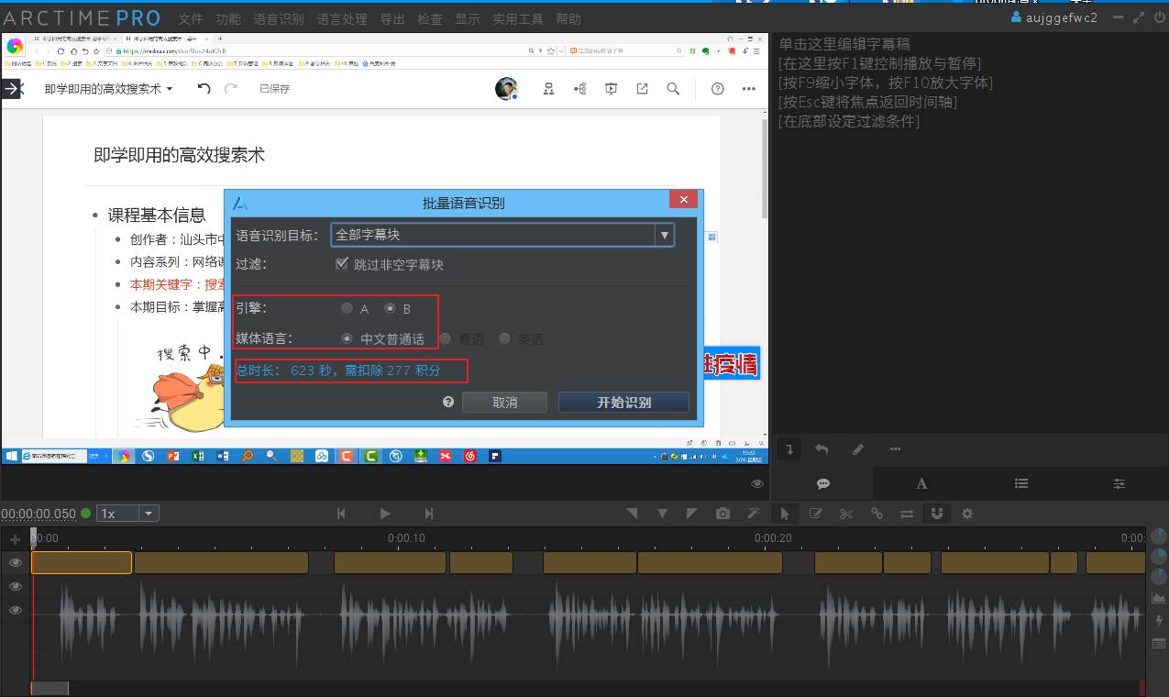Switch to the font style (A) panel
The image size is (1169, 697).
[x=921, y=483]
